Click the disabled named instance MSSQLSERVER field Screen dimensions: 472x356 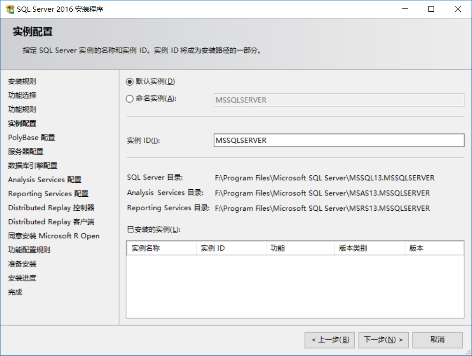(x=338, y=100)
